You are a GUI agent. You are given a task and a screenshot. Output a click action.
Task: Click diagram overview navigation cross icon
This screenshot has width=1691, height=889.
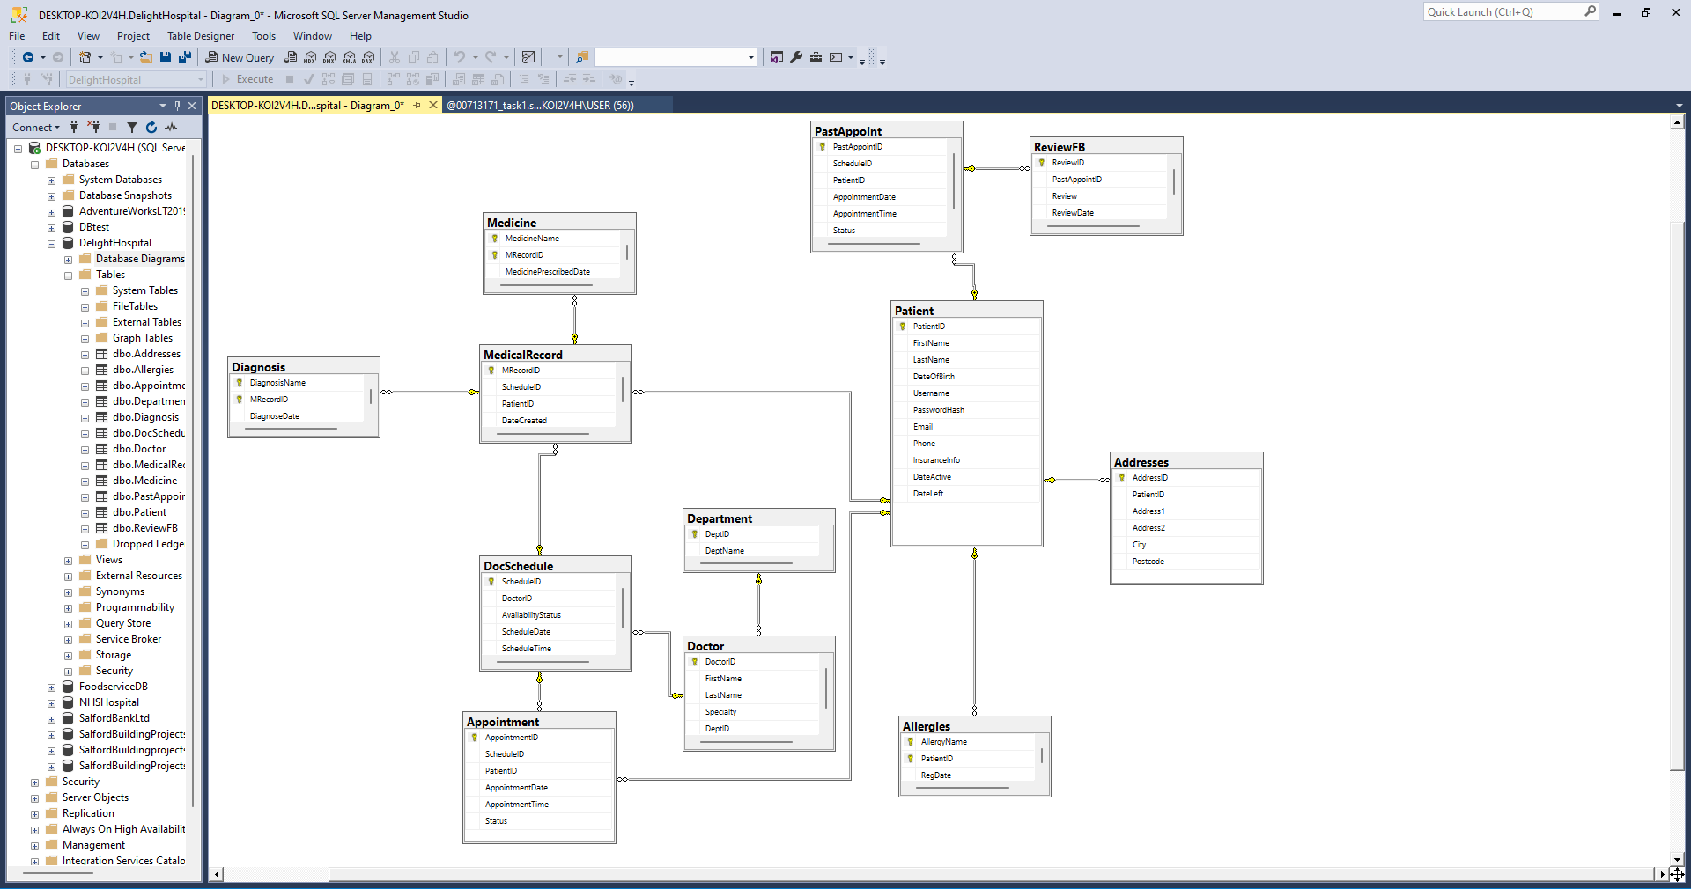point(1677,874)
